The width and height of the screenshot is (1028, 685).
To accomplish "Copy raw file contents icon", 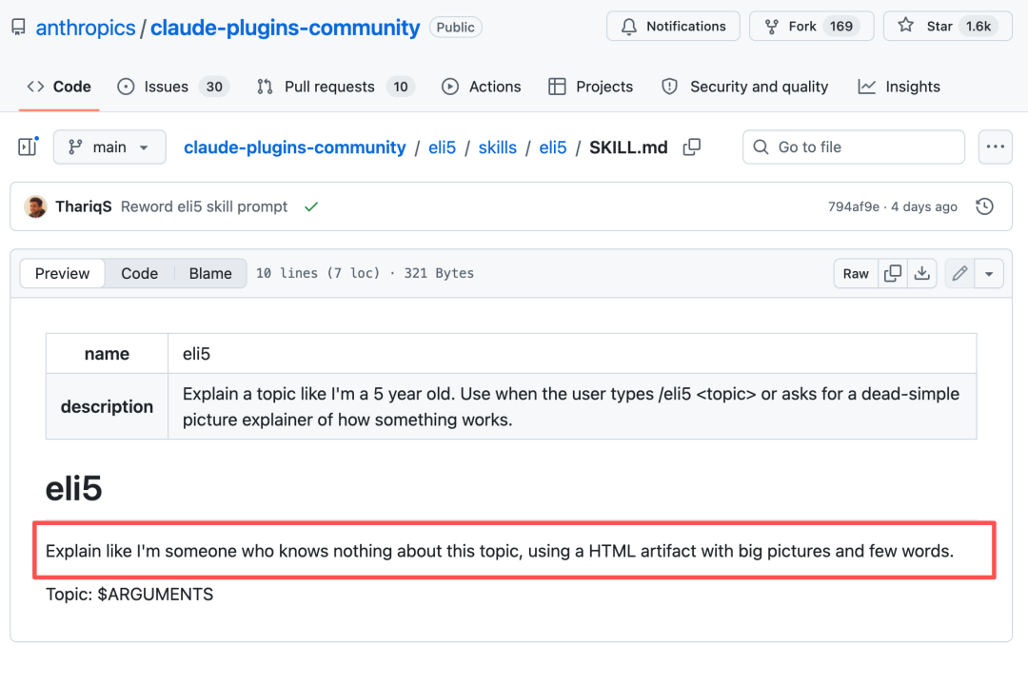I will tap(892, 273).
